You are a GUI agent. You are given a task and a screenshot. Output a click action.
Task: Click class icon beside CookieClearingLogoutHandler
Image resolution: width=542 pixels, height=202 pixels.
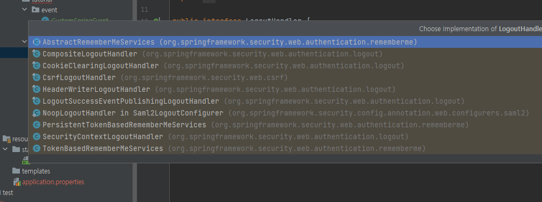[x=36, y=66]
